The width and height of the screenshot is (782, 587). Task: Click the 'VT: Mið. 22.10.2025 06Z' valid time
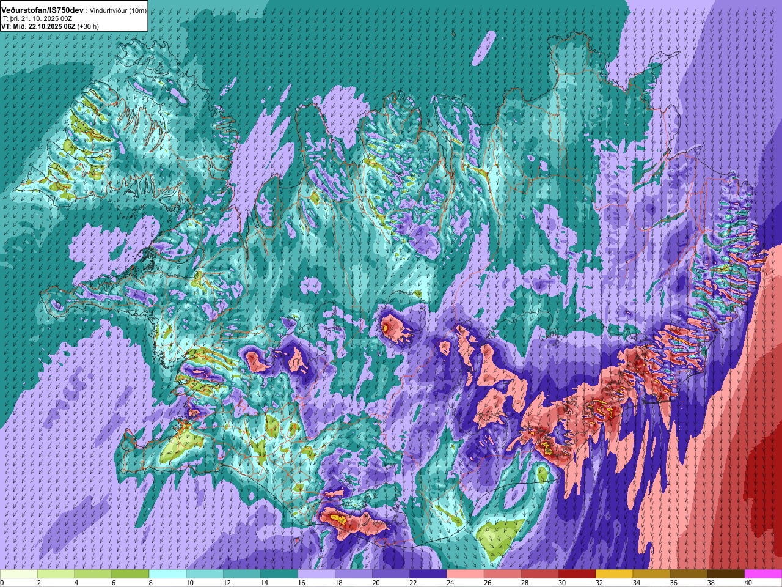coord(38,26)
